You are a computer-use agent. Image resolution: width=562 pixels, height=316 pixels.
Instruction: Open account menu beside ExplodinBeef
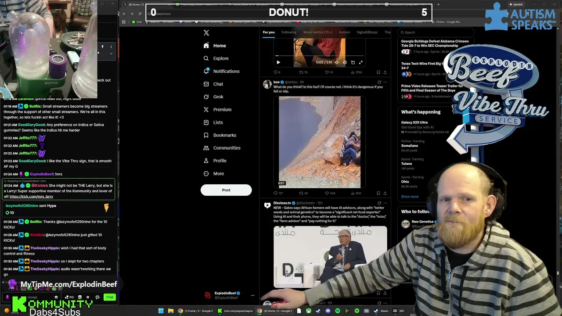click(252, 295)
